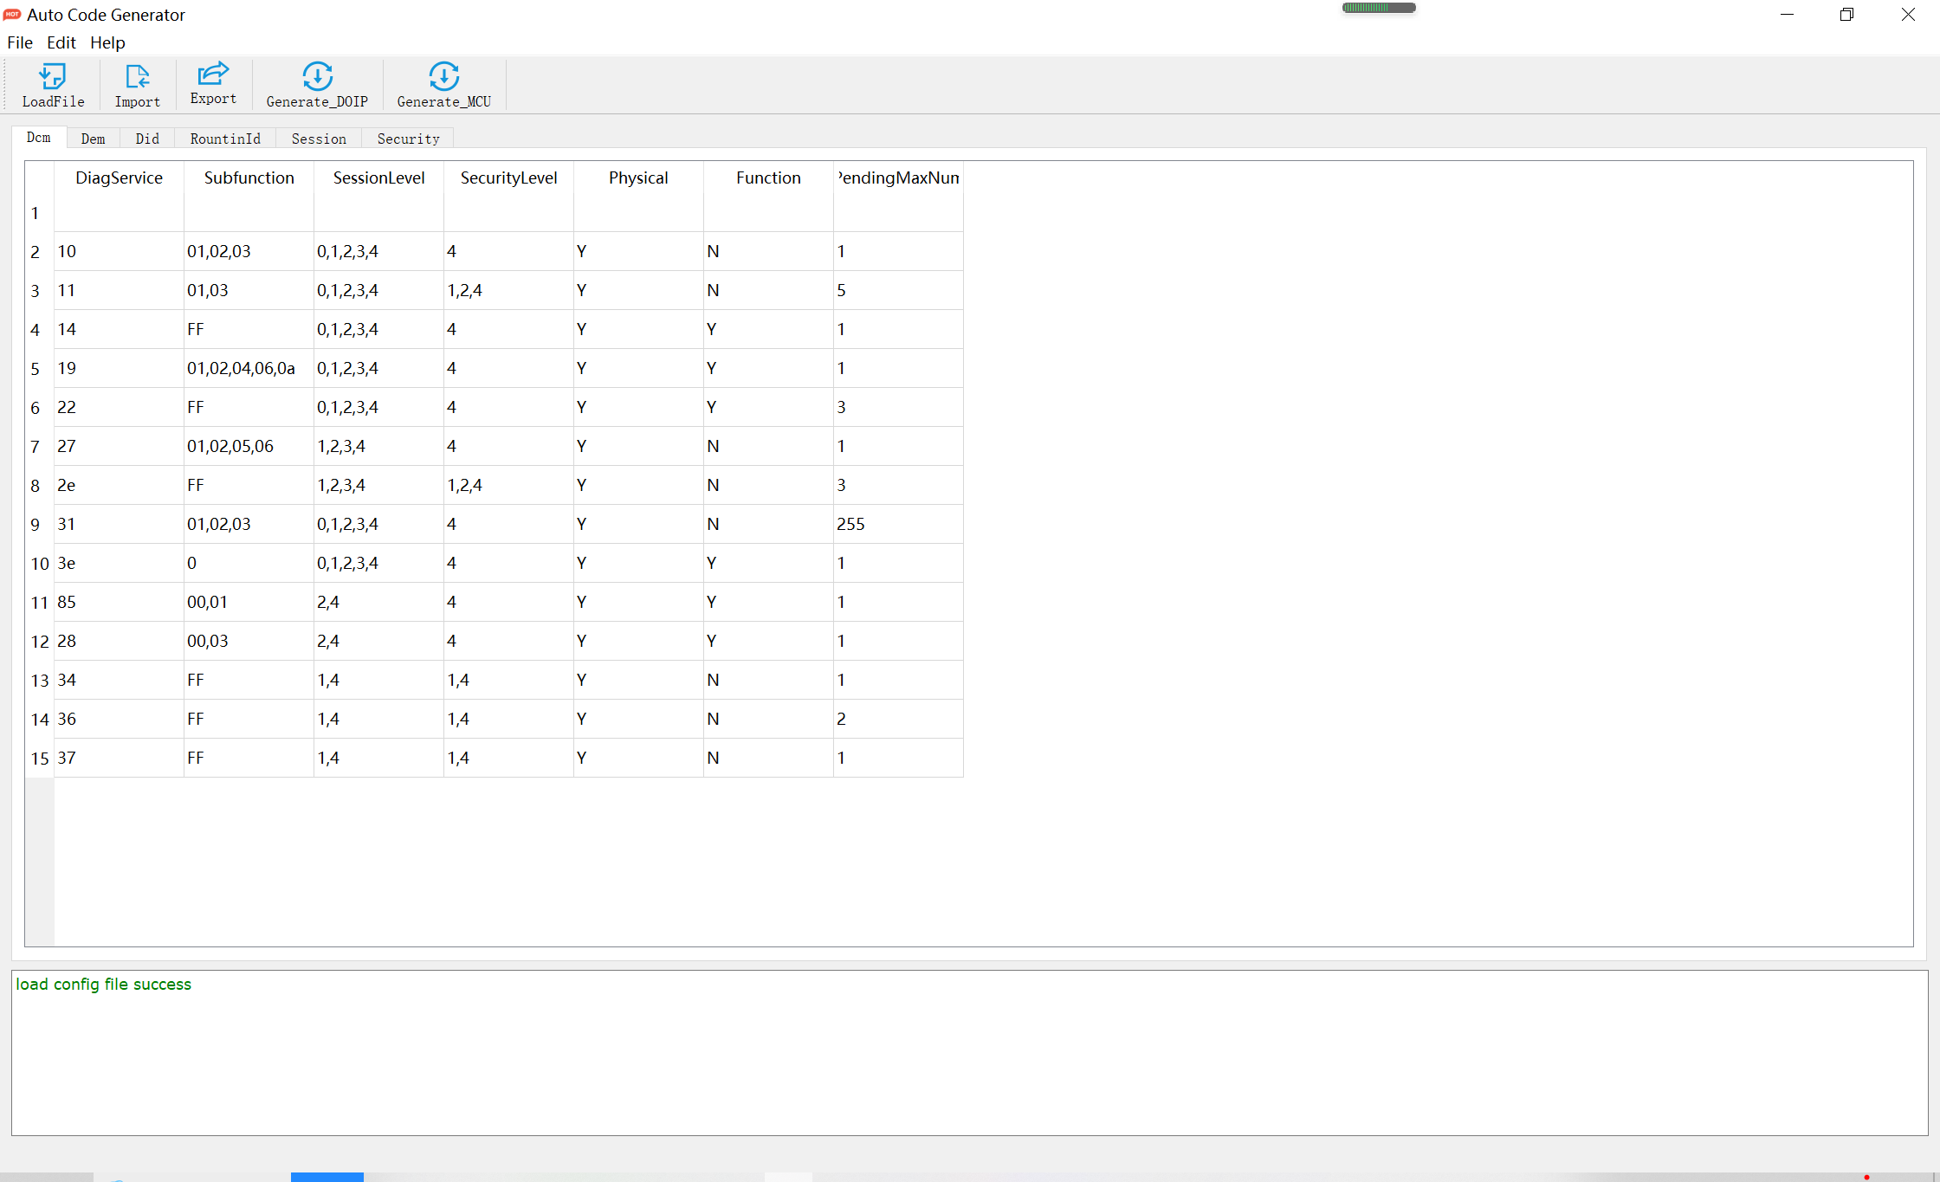Click the app logo in title bar
1940x1182 pixels.
(12, 15)
